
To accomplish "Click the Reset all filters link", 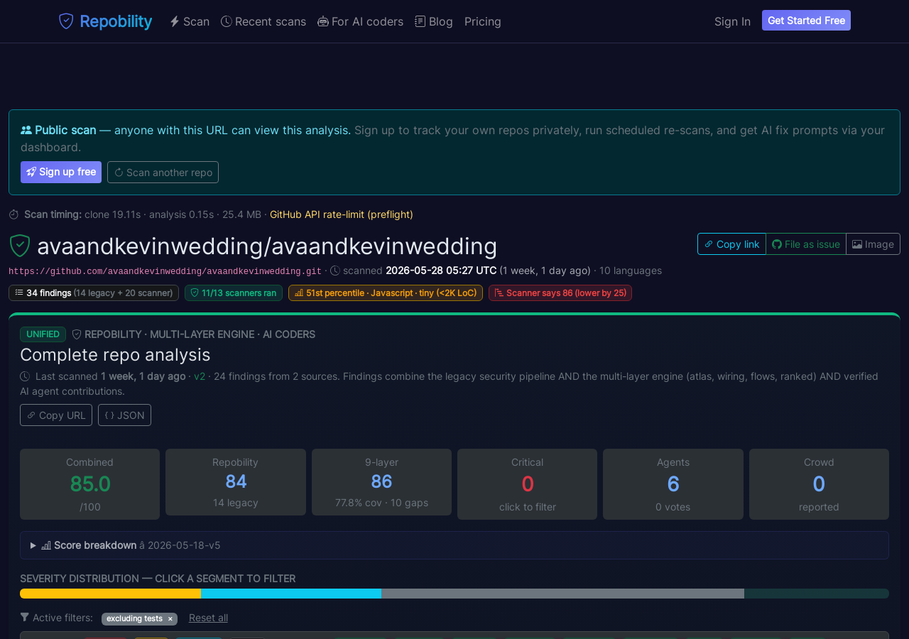I will tap(208, 618).
